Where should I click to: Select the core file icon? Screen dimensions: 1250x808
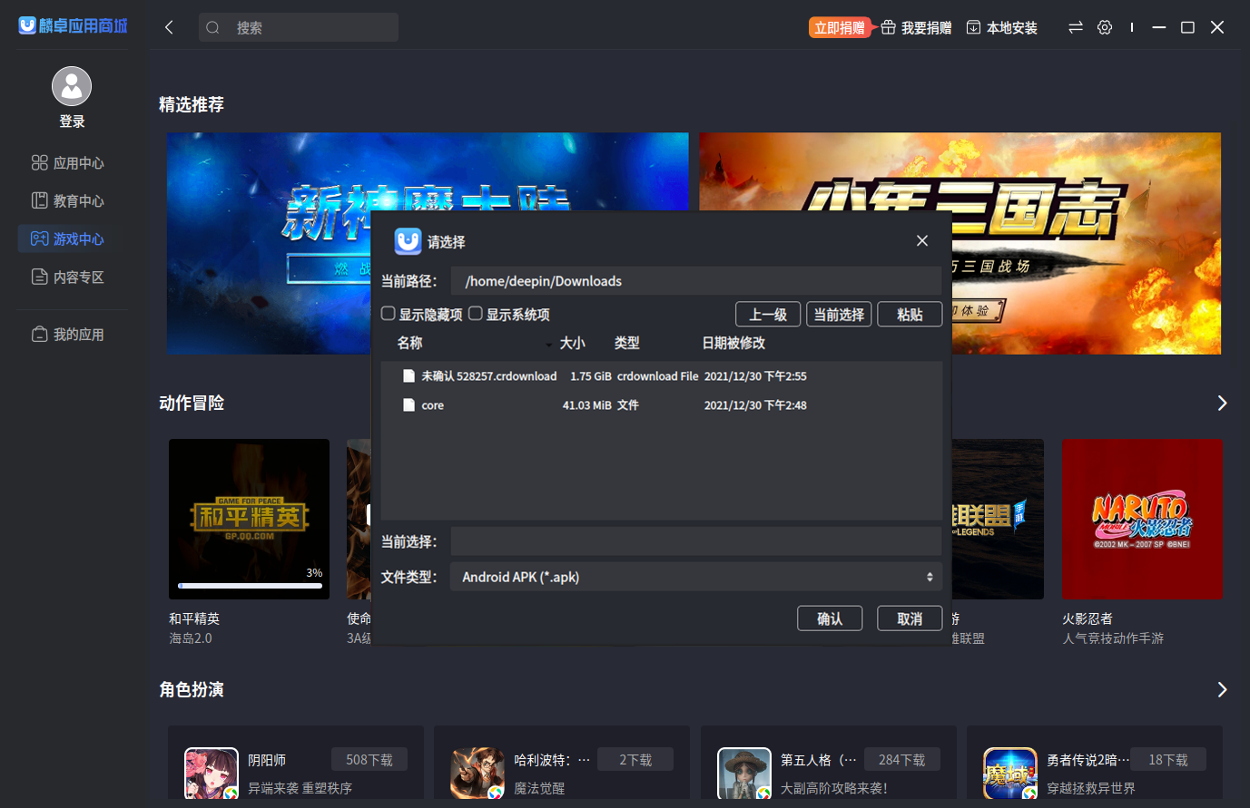point(409,405)
